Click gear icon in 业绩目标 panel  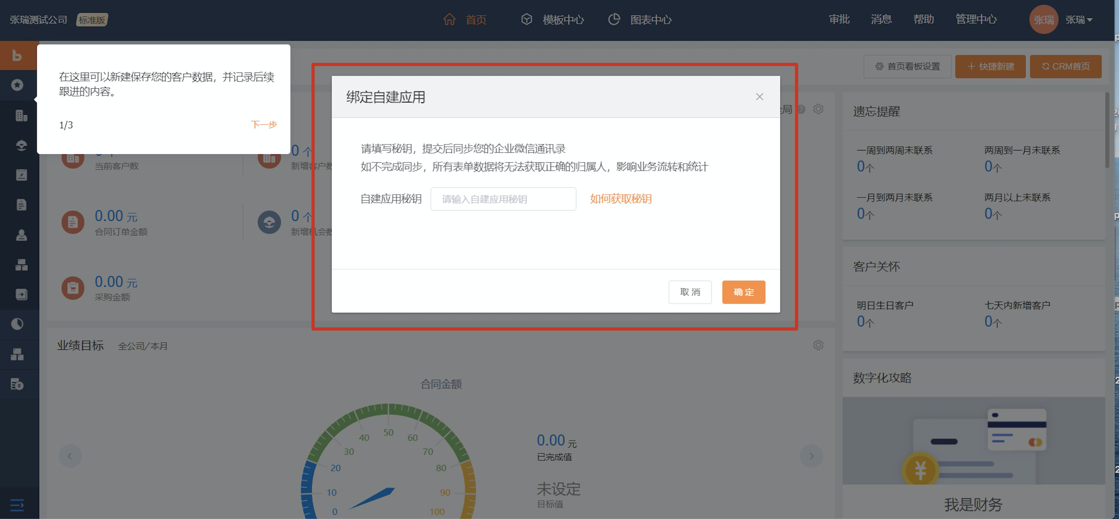tap(818, 345)
